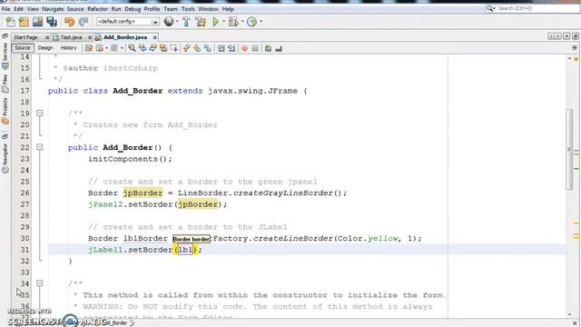
Task: Click the Shift Line Left icon
Action: 222,48
